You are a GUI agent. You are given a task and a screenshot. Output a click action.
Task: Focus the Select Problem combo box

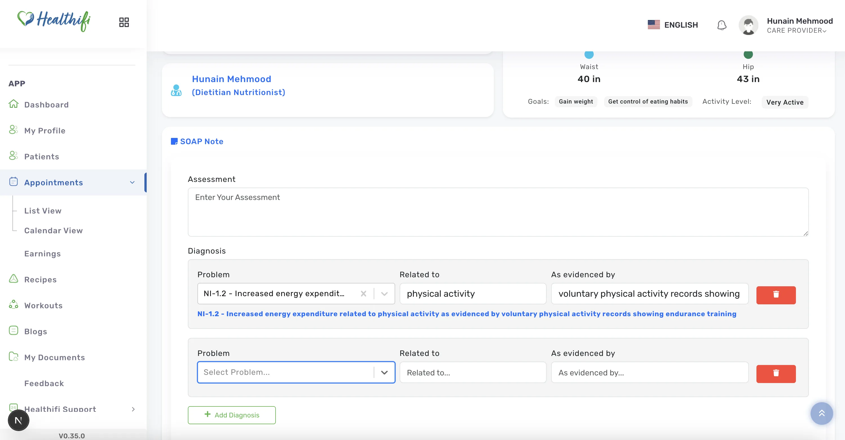(296, 372)
